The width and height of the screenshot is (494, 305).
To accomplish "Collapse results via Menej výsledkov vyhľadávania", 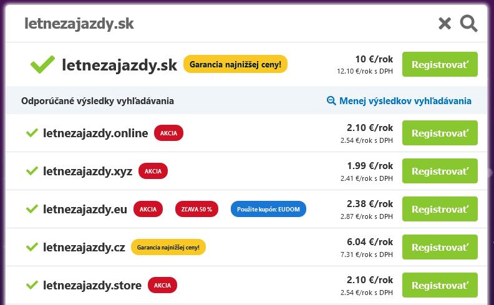I will pos(399,100).
